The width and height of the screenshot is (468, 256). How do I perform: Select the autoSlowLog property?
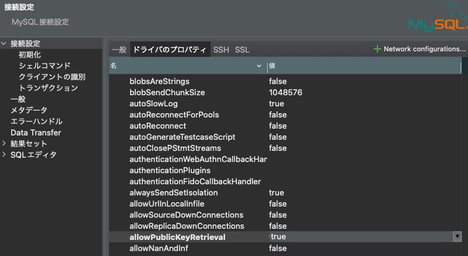click(x=153, y=104)
